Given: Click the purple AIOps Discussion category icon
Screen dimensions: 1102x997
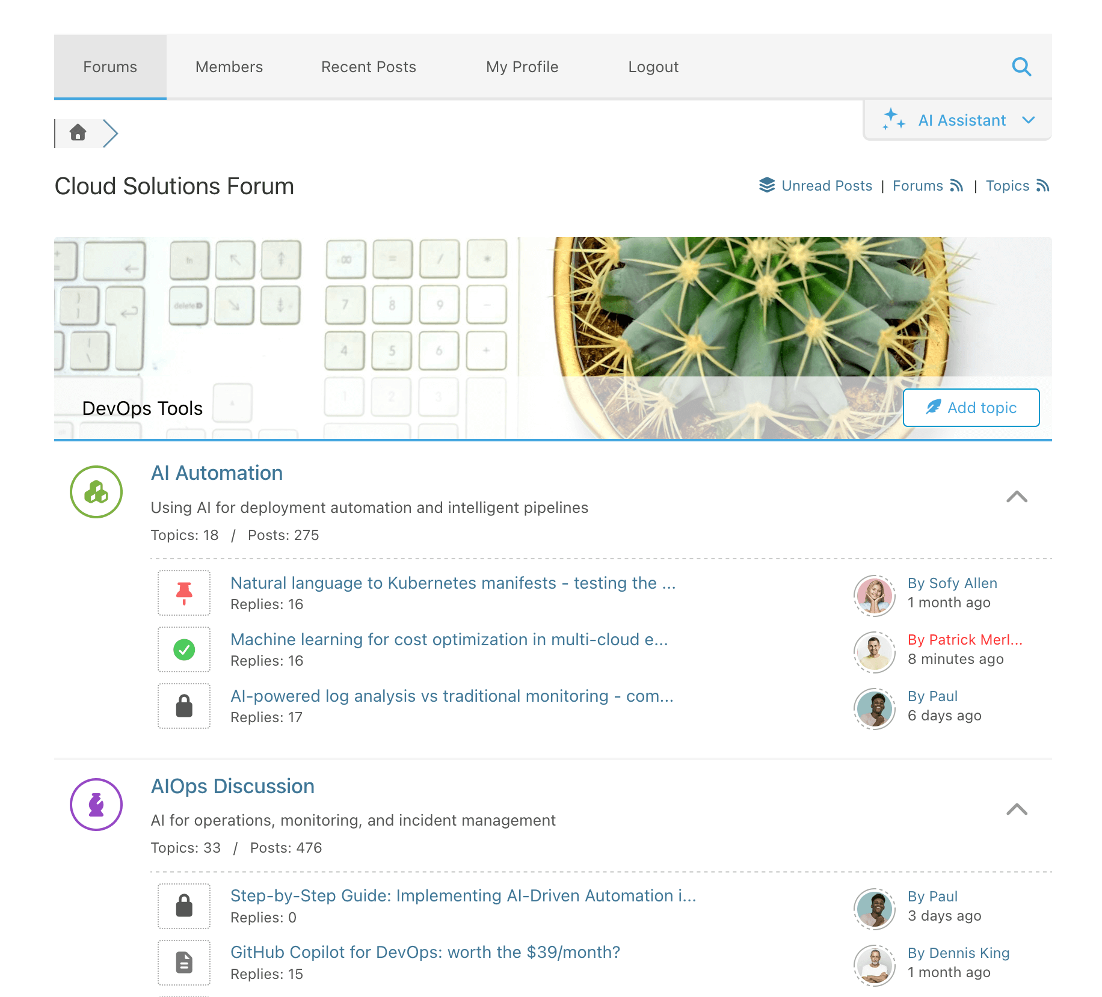Looking at the screenshot, I should [96, 805].
